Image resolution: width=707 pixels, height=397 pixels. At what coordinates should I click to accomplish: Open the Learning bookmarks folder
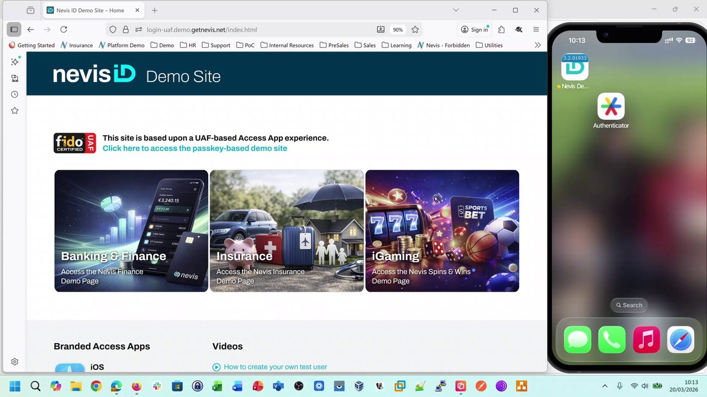click(396, 45)
